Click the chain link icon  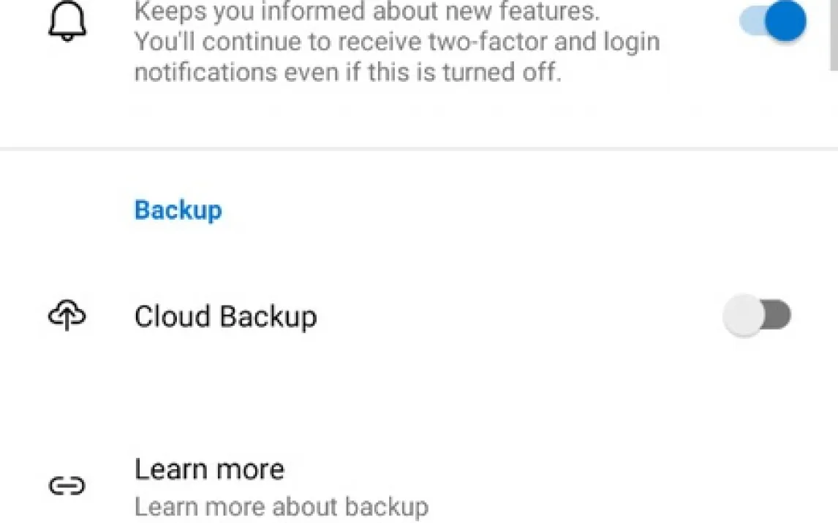tap(67, 486)
